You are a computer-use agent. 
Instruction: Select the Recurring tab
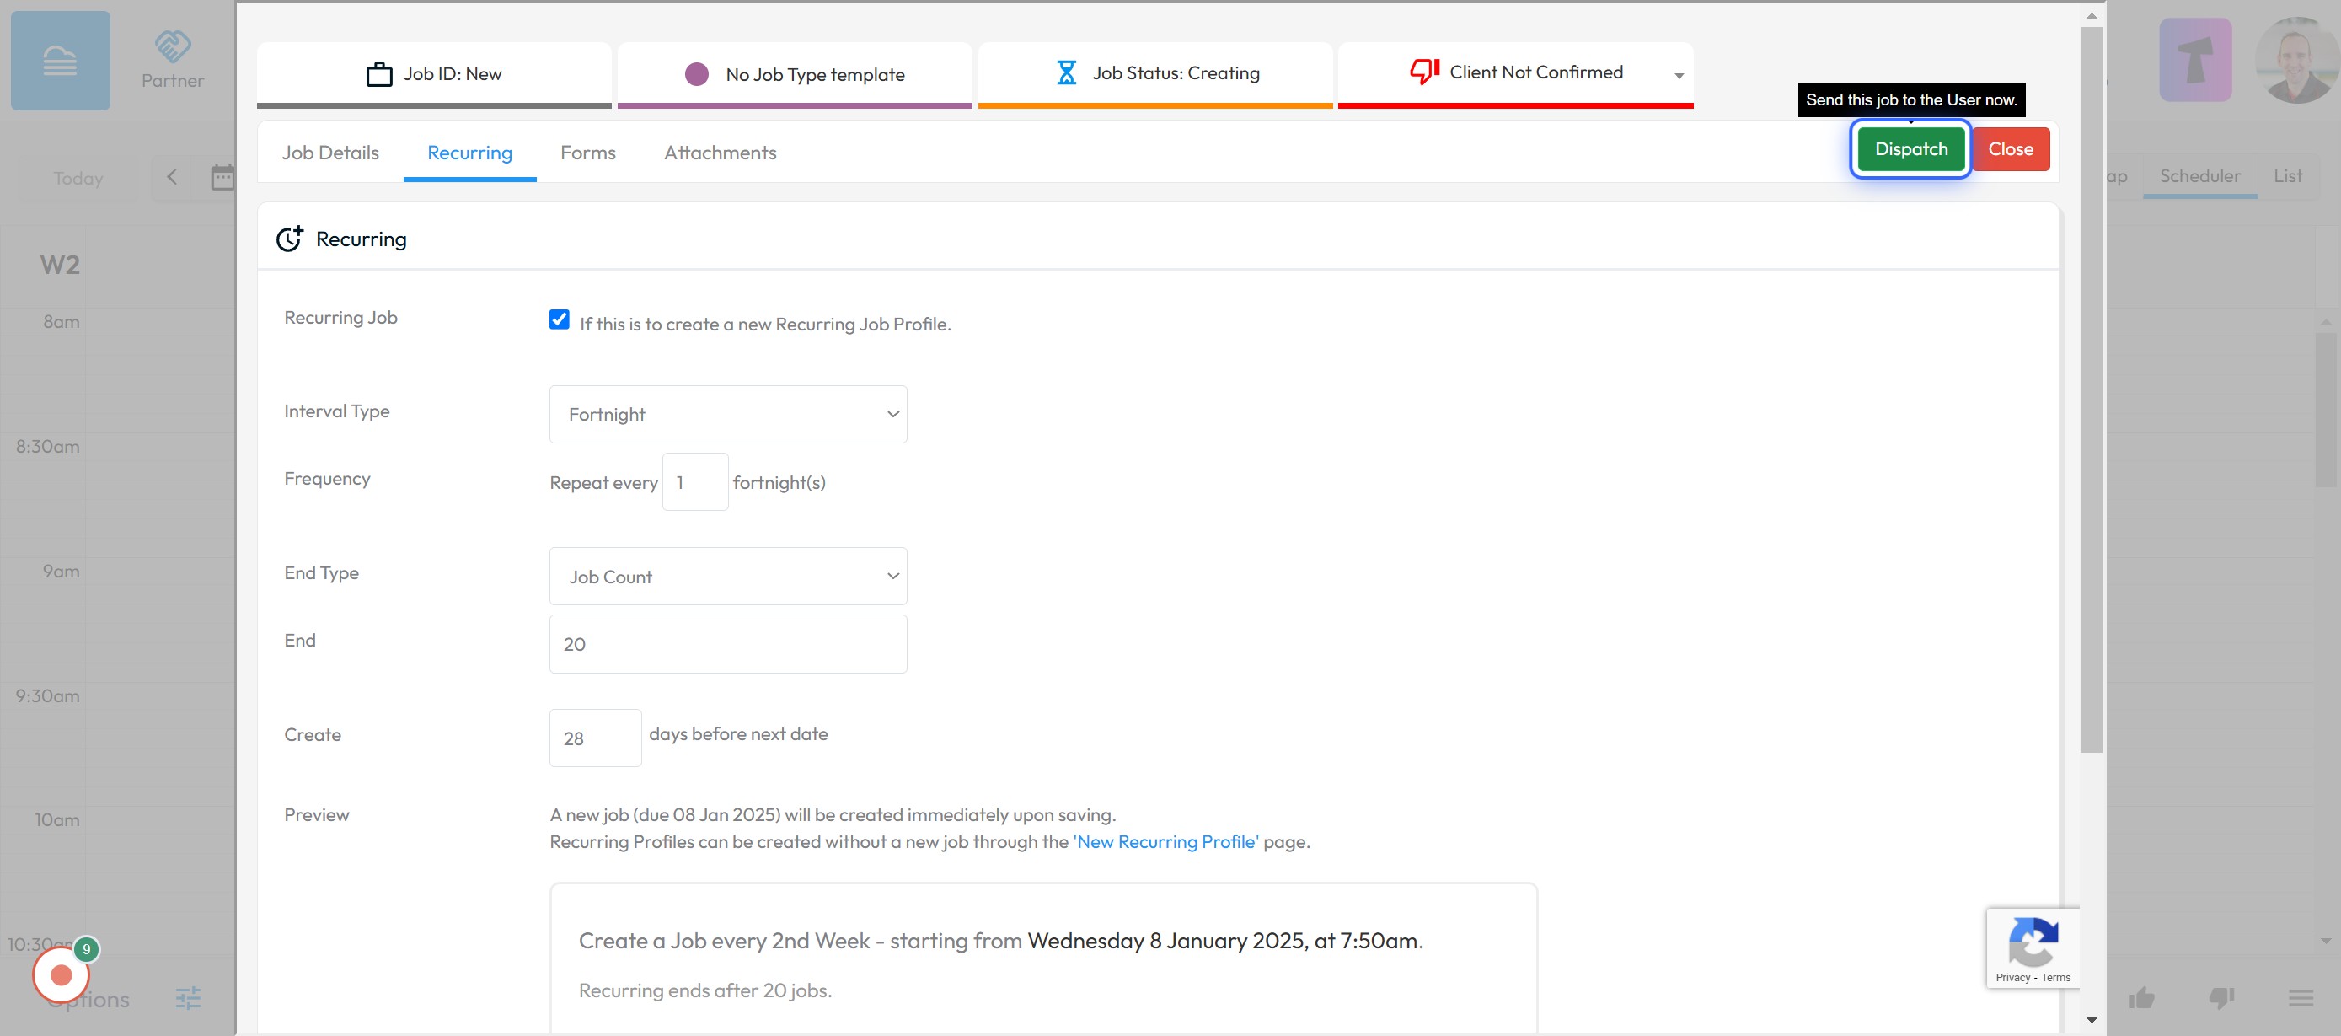(x=470, y=153)
